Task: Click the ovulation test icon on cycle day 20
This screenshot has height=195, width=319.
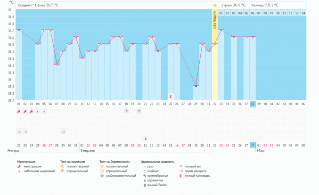Action: coord(139,111)
